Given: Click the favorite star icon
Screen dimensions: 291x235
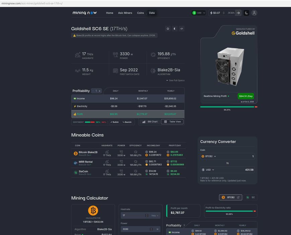Looking at the screenshot, I should tap(168, 29).
